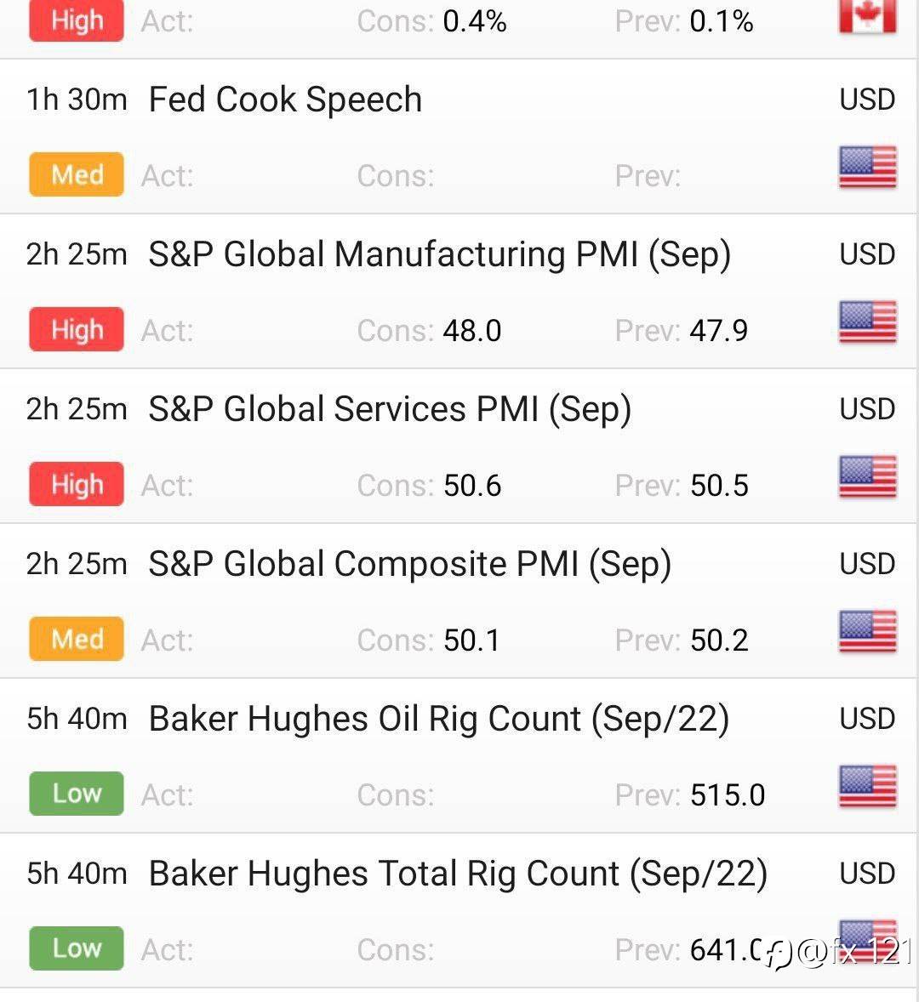The width and height of the screenshot is (919, 1002).
Task: Open S&P Global Services PMI (Sep) event
Action: [390, 409]
